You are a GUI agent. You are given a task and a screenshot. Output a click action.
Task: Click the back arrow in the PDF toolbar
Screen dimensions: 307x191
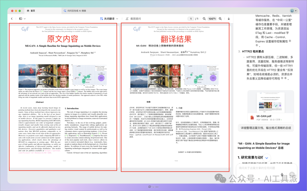(x=12, y=19)
